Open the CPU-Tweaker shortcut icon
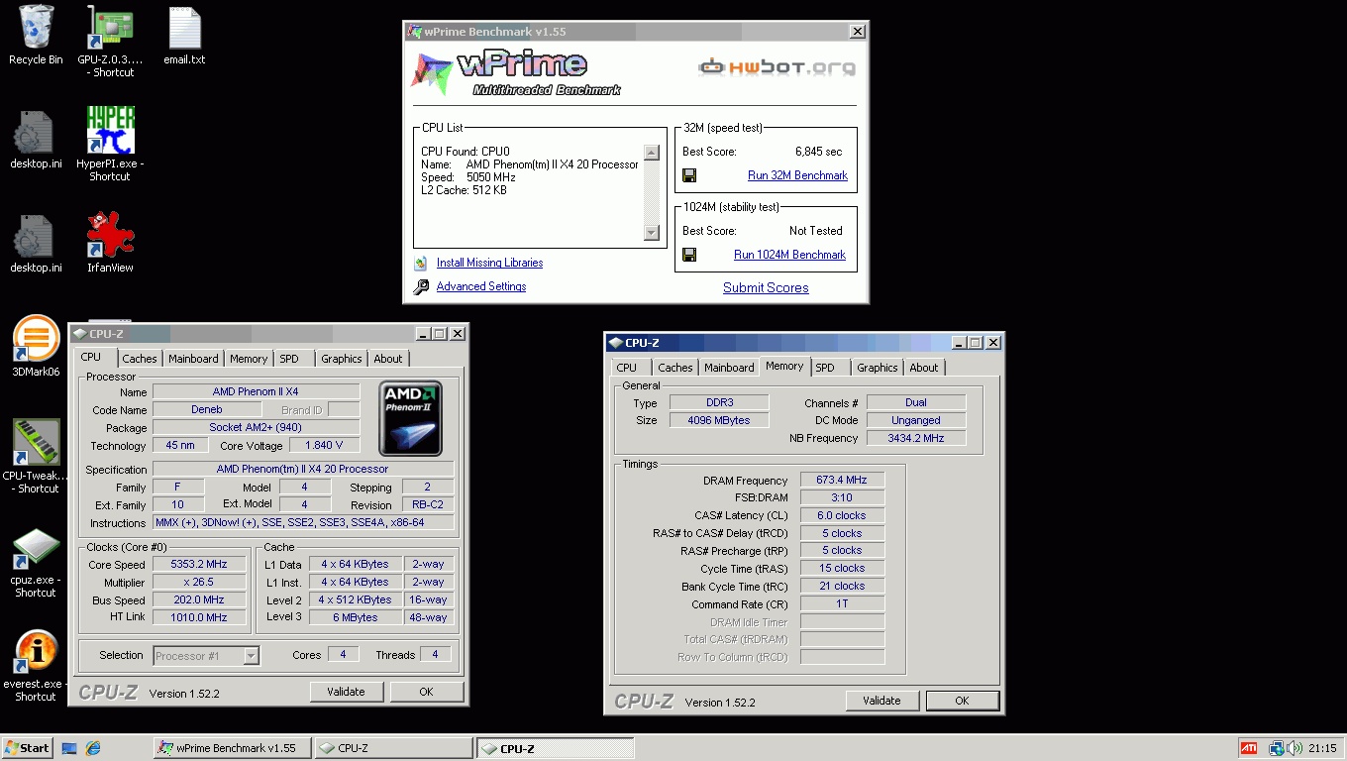 coord(36,443)
